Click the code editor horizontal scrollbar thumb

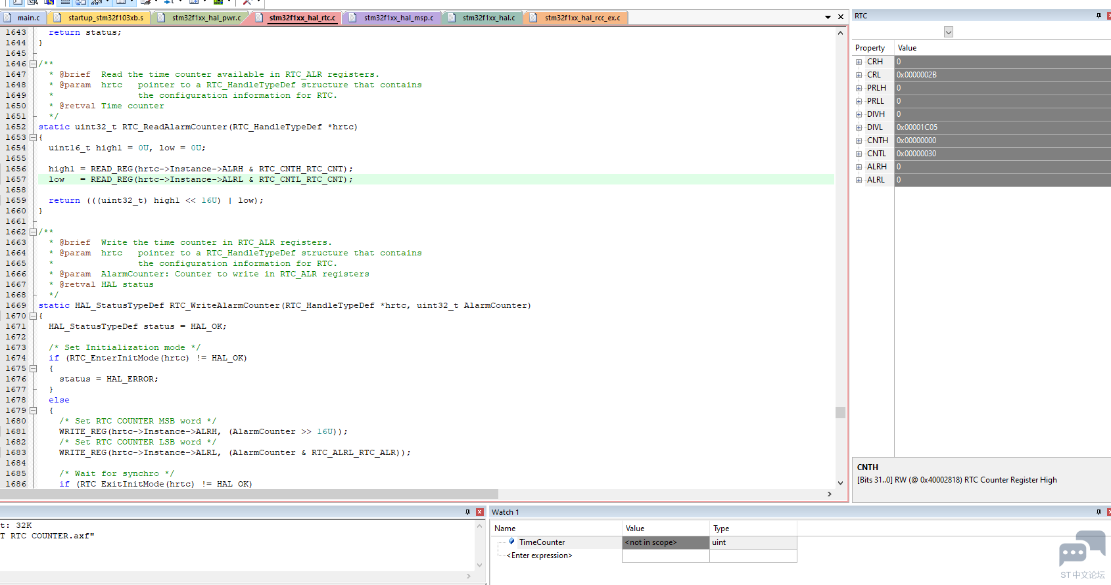[x=249, y=494]
